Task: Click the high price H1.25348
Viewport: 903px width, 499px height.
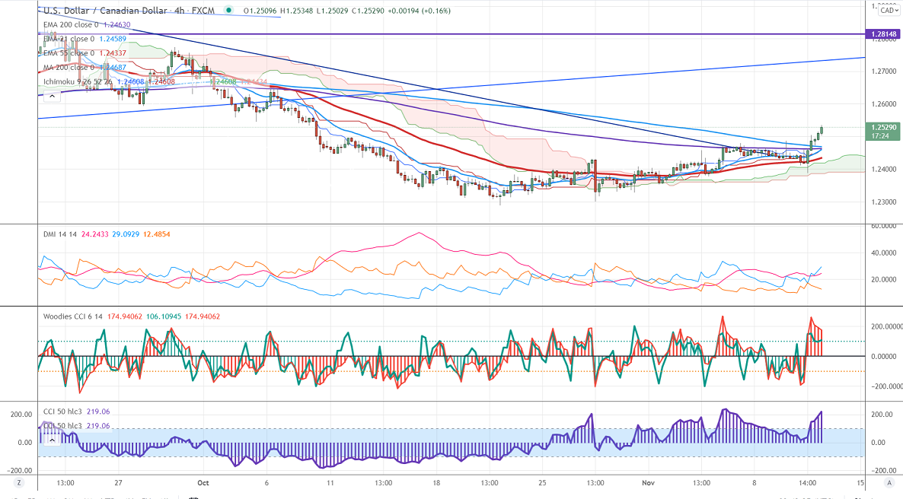Action: 297,11
